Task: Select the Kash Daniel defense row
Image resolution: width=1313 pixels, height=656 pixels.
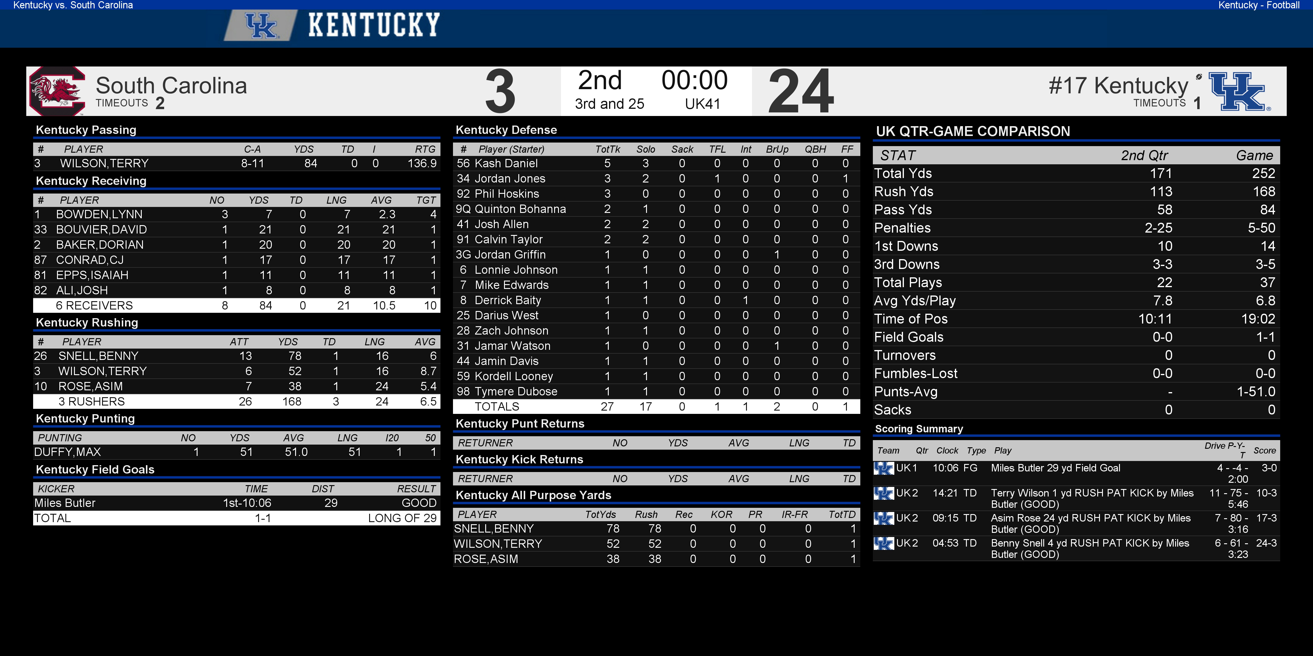Action: point(656,163)
